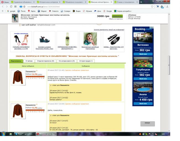The width and height of the screenshot is (180, 141).
Task: Click the Почта bookmark in bookmarks bar
Action: [x=22, y=11]
